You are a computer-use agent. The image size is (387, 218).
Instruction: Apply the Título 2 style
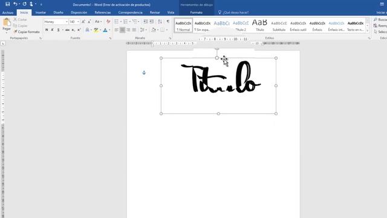coord(241,25)
